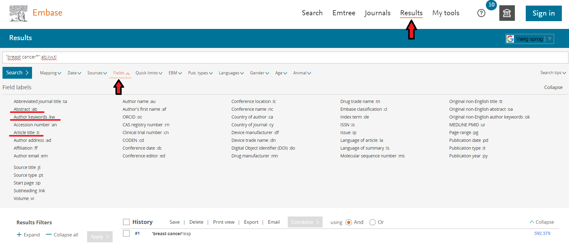
Task: Expand the Mapping dropdown
Action: tap(50, 73)
